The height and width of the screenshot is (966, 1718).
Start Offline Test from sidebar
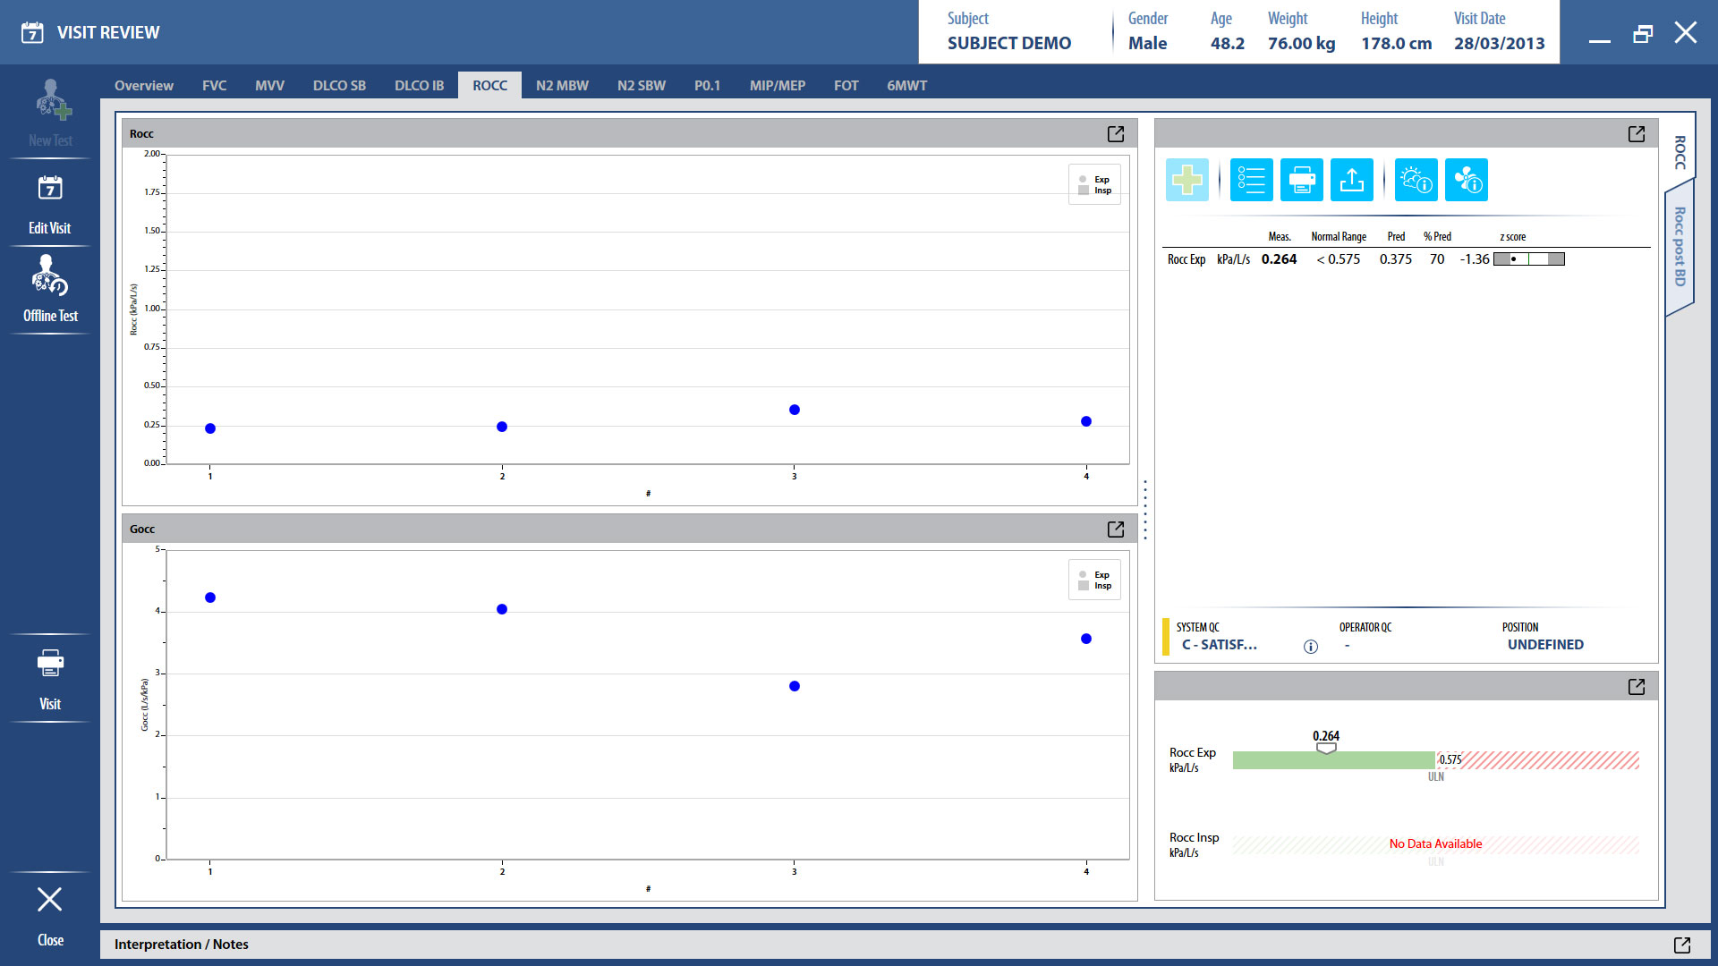pyautogui.click(x=50, y=290)
